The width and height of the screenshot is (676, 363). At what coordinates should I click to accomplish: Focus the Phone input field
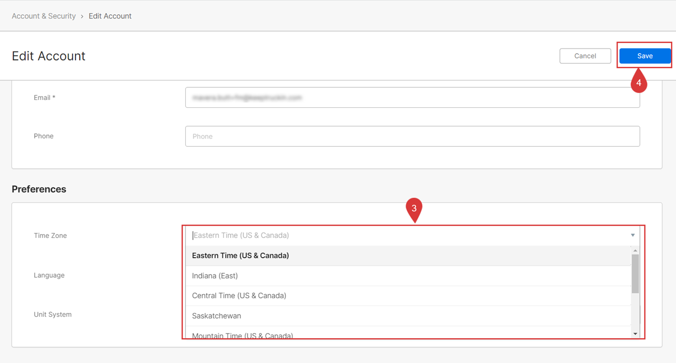click(x=412, y=136)
